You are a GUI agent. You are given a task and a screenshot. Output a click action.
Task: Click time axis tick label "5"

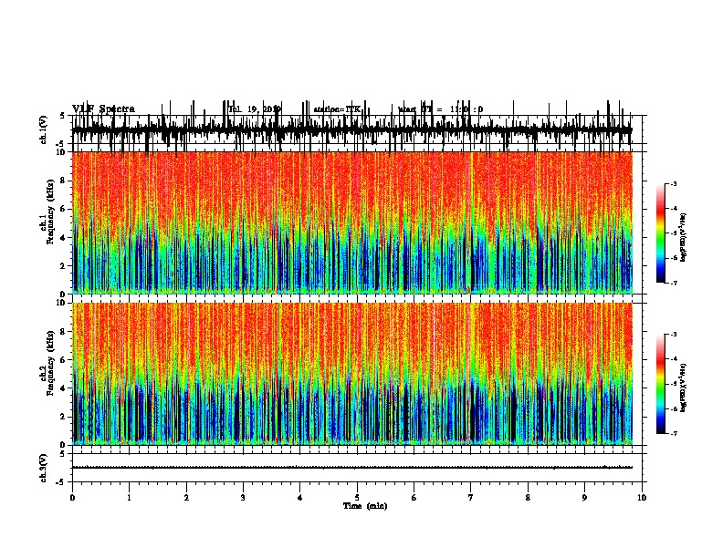pyautogui.click(x=357, y=498)
